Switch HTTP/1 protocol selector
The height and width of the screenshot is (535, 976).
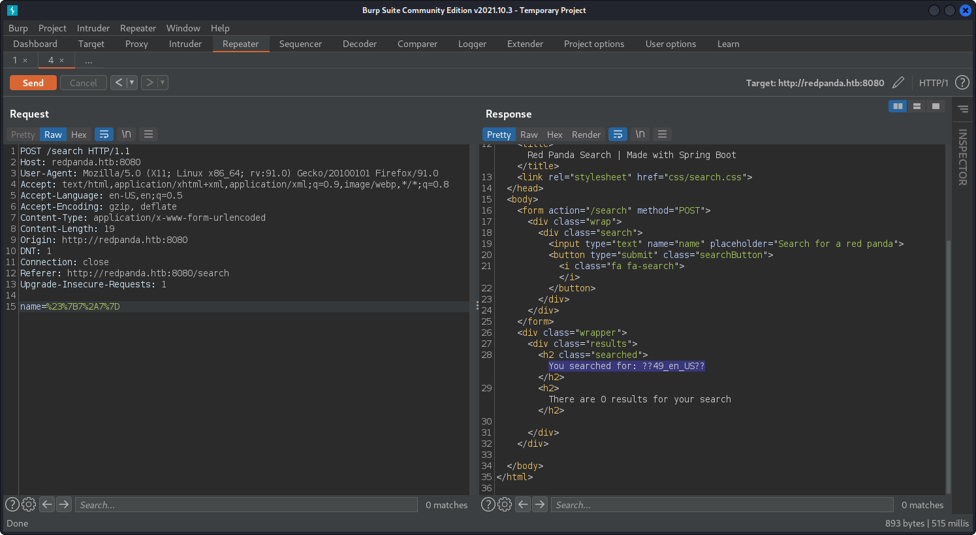point(934,83)
